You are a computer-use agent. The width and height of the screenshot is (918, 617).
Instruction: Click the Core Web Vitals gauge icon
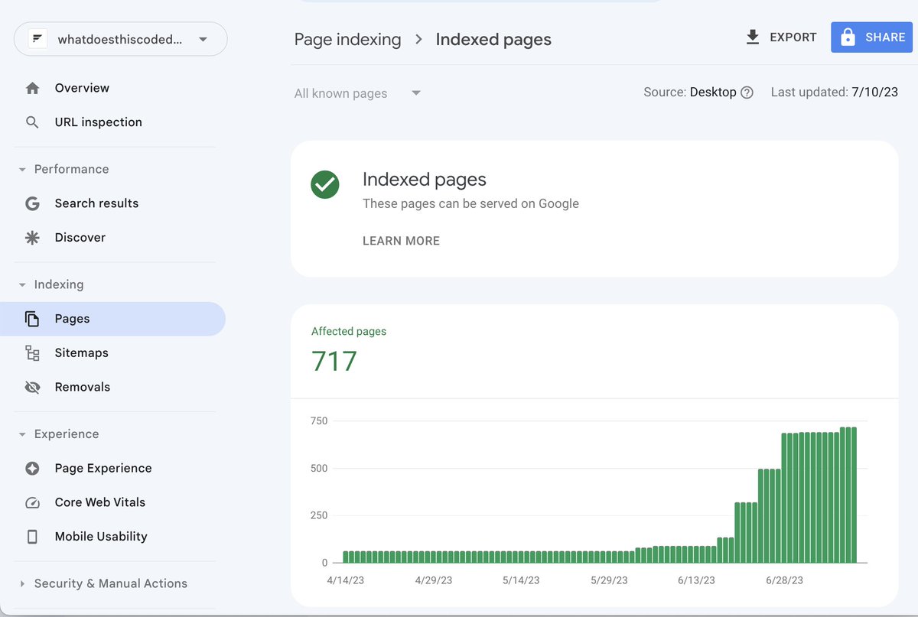[32, 503]
